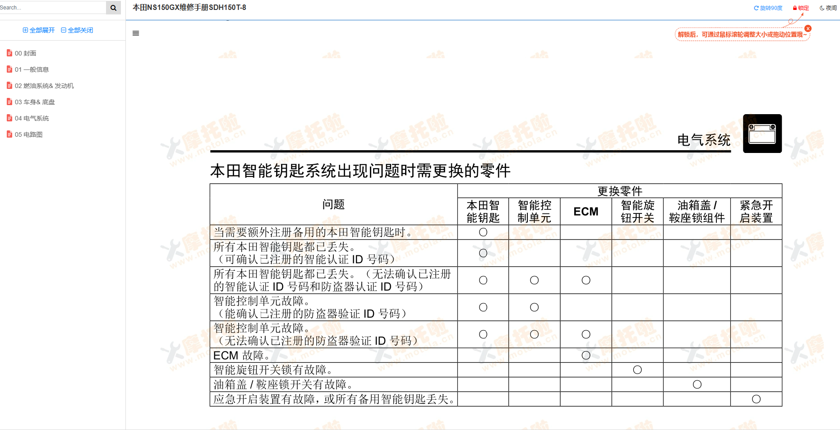Click the document icon beside 04 电气系统
This screenshot has height=430, width=840.
(x=9, y=118)
